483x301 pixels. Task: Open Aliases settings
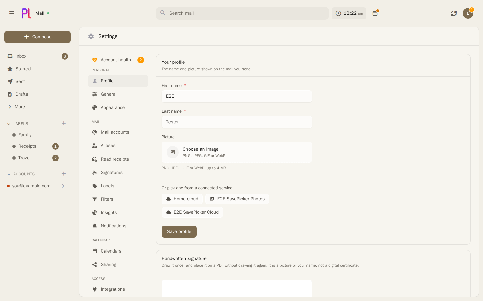118,146
